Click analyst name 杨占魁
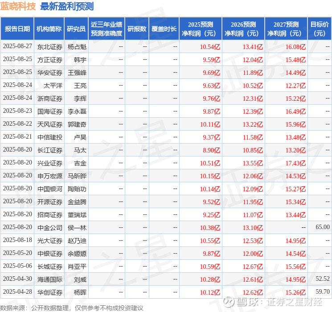 tap(77, 47)
